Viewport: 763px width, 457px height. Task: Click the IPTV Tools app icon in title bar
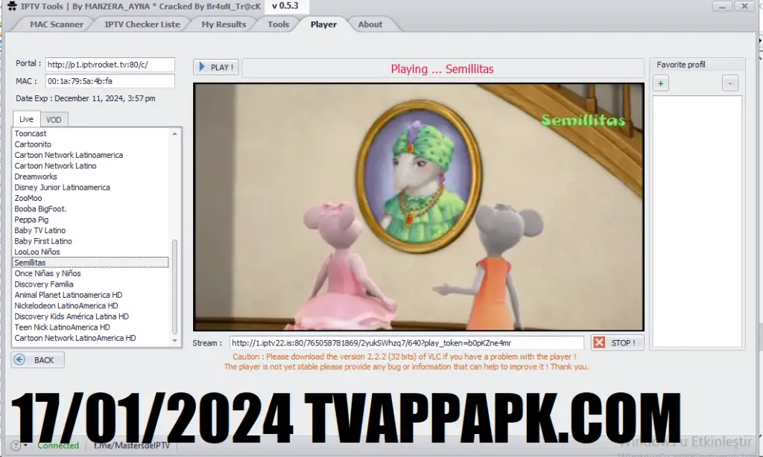coord(12,6)
